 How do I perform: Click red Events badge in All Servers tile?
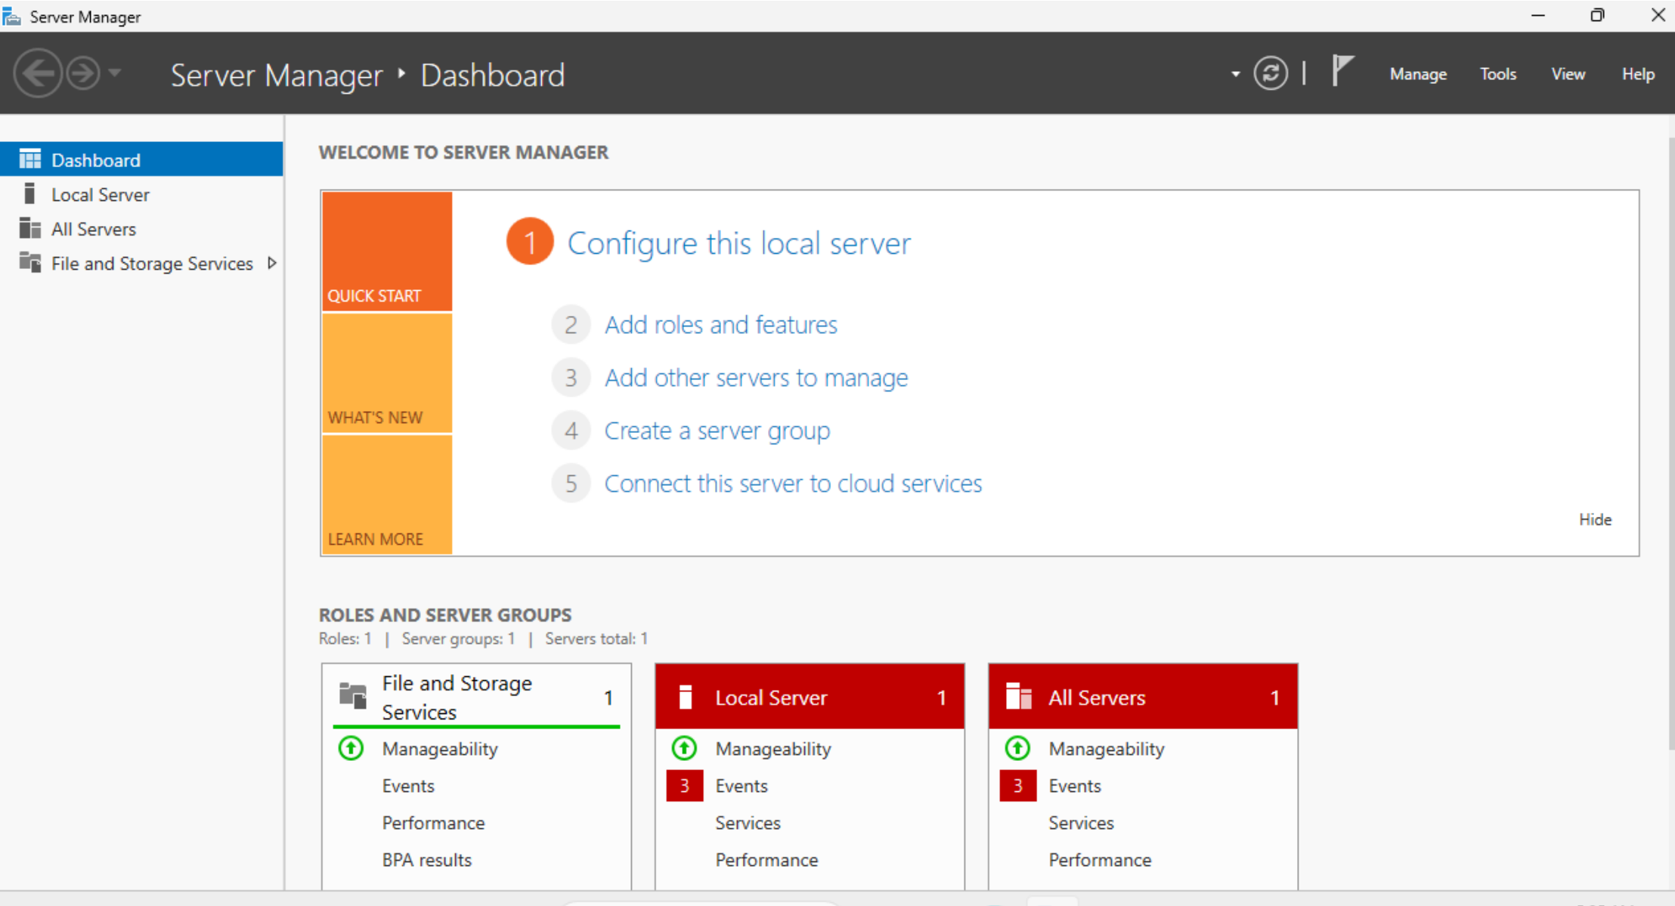[x=1017, y=786]
